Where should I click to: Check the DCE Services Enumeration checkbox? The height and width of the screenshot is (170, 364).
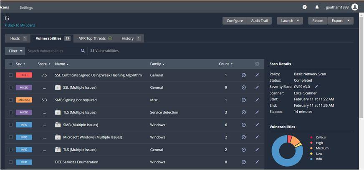(11, 162)
